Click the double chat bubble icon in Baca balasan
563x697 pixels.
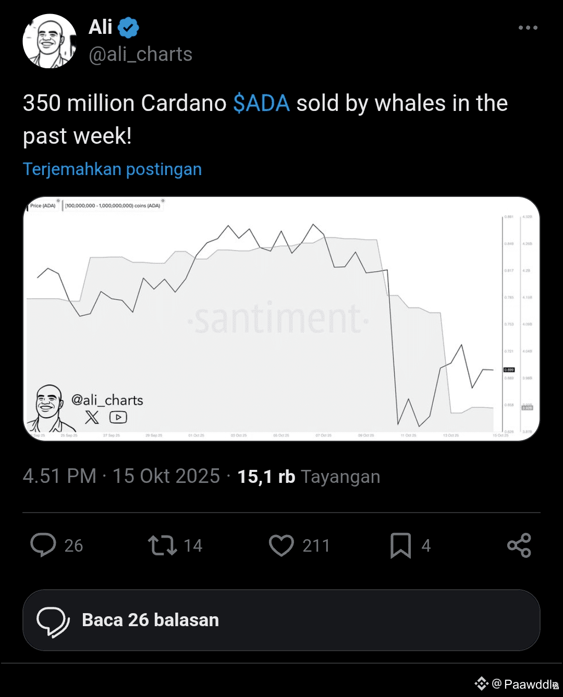tap(53, 621)
